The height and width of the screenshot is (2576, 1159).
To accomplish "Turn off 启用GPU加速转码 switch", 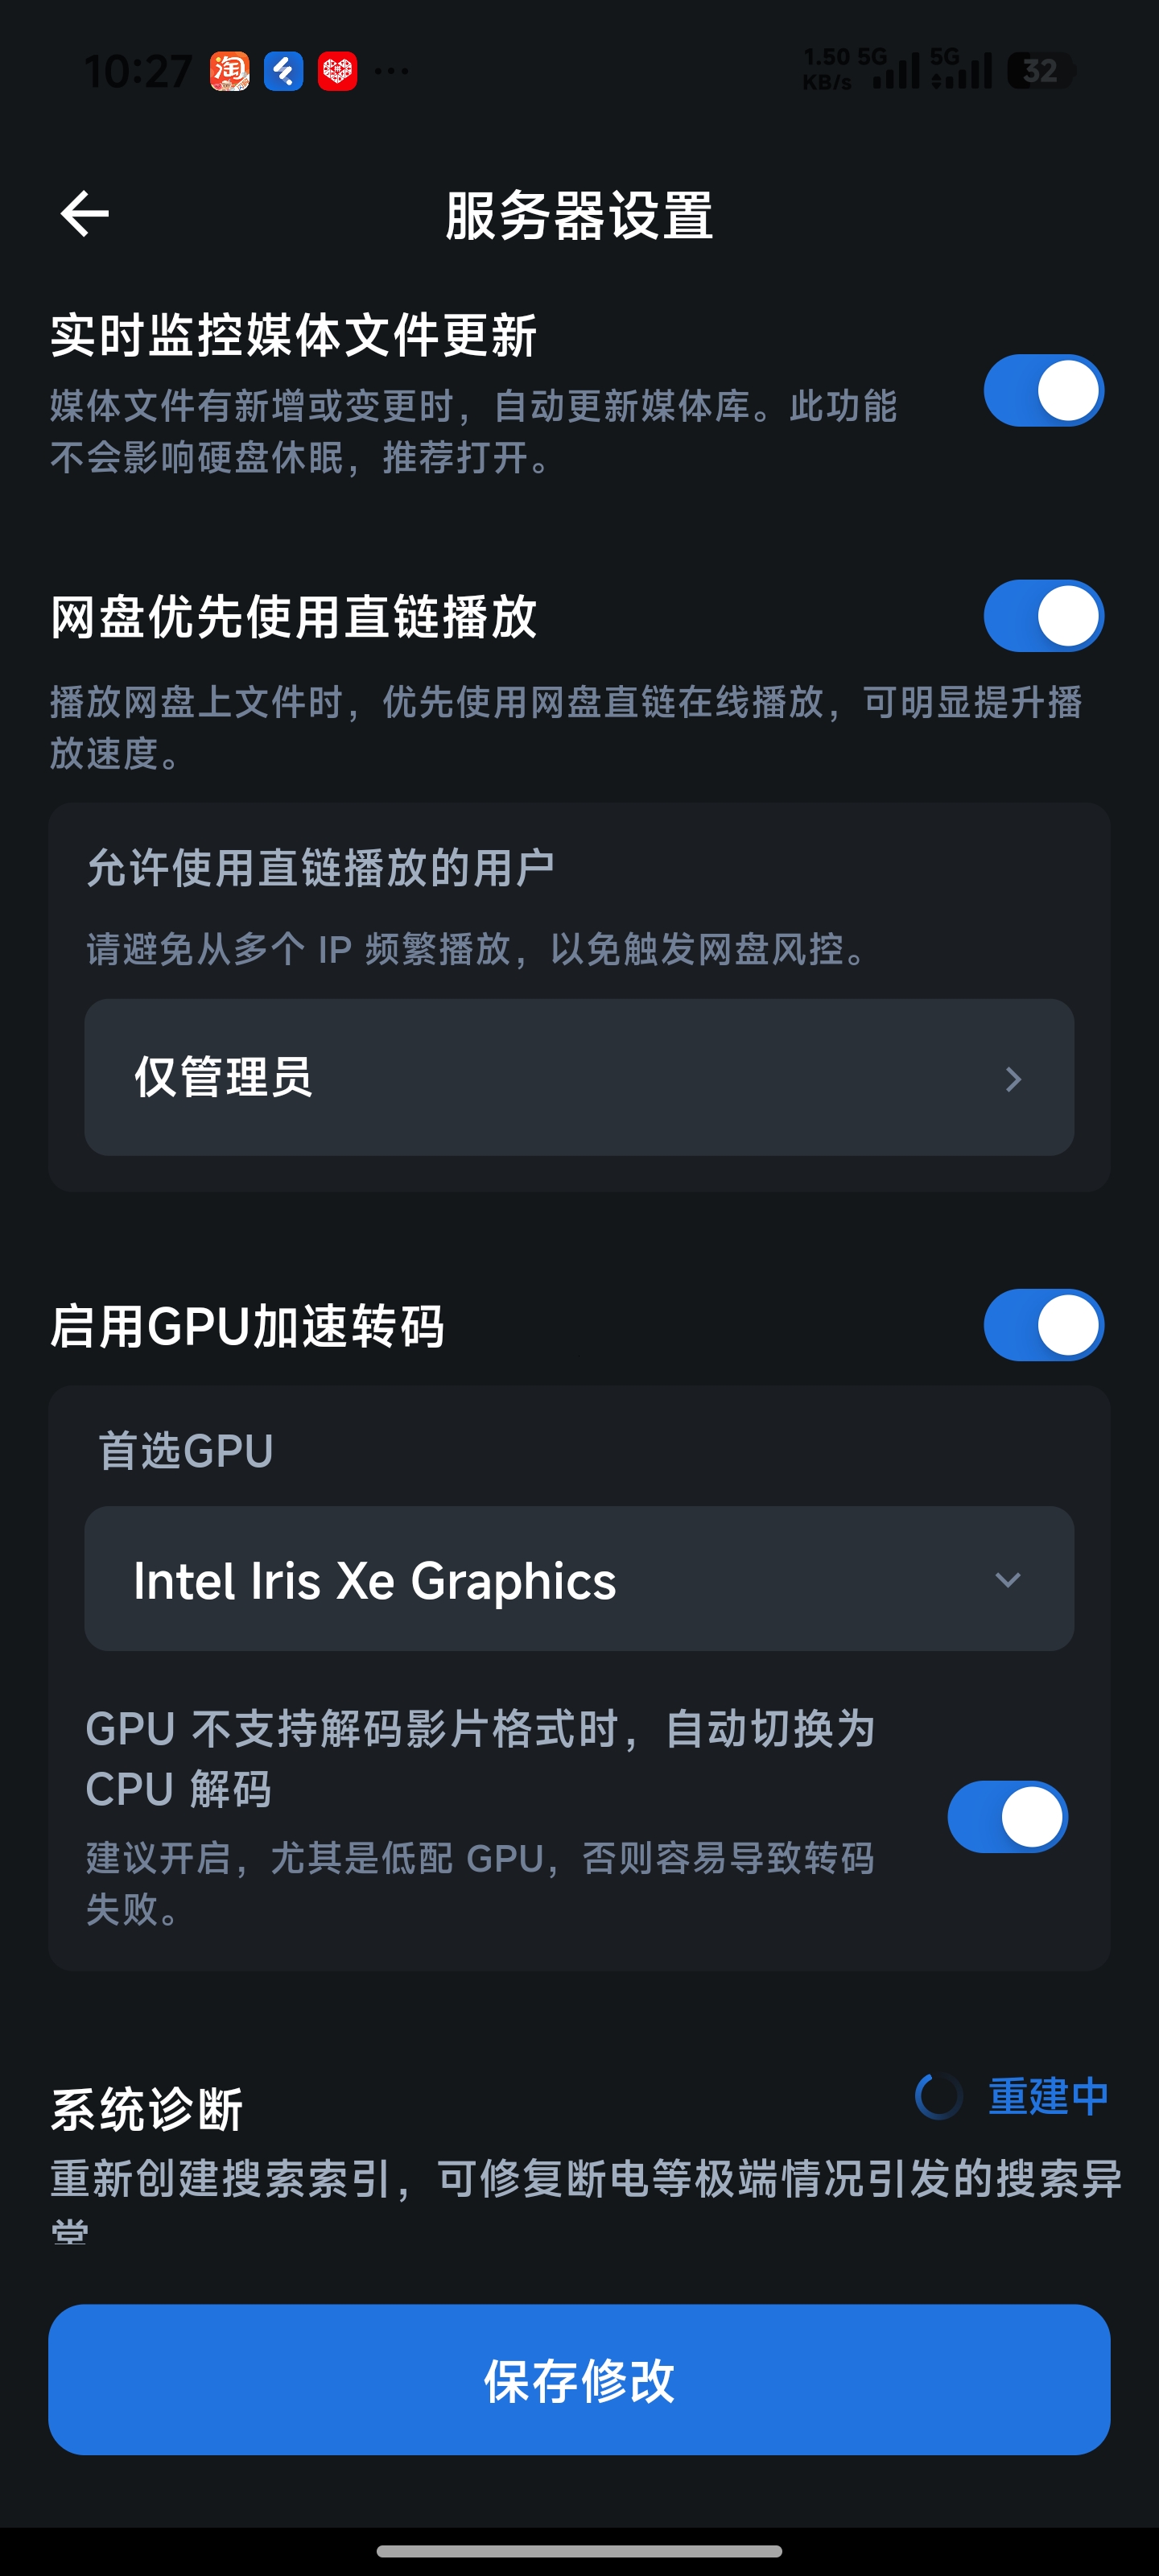I will tap(1043, 1325).
